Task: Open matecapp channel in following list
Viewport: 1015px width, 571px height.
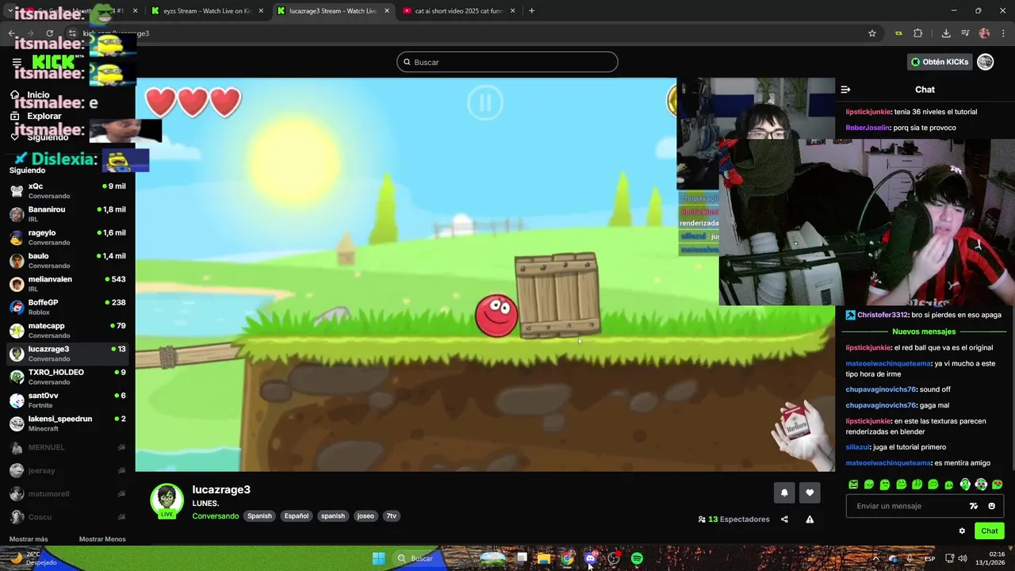Action: [x=67, y=330]
